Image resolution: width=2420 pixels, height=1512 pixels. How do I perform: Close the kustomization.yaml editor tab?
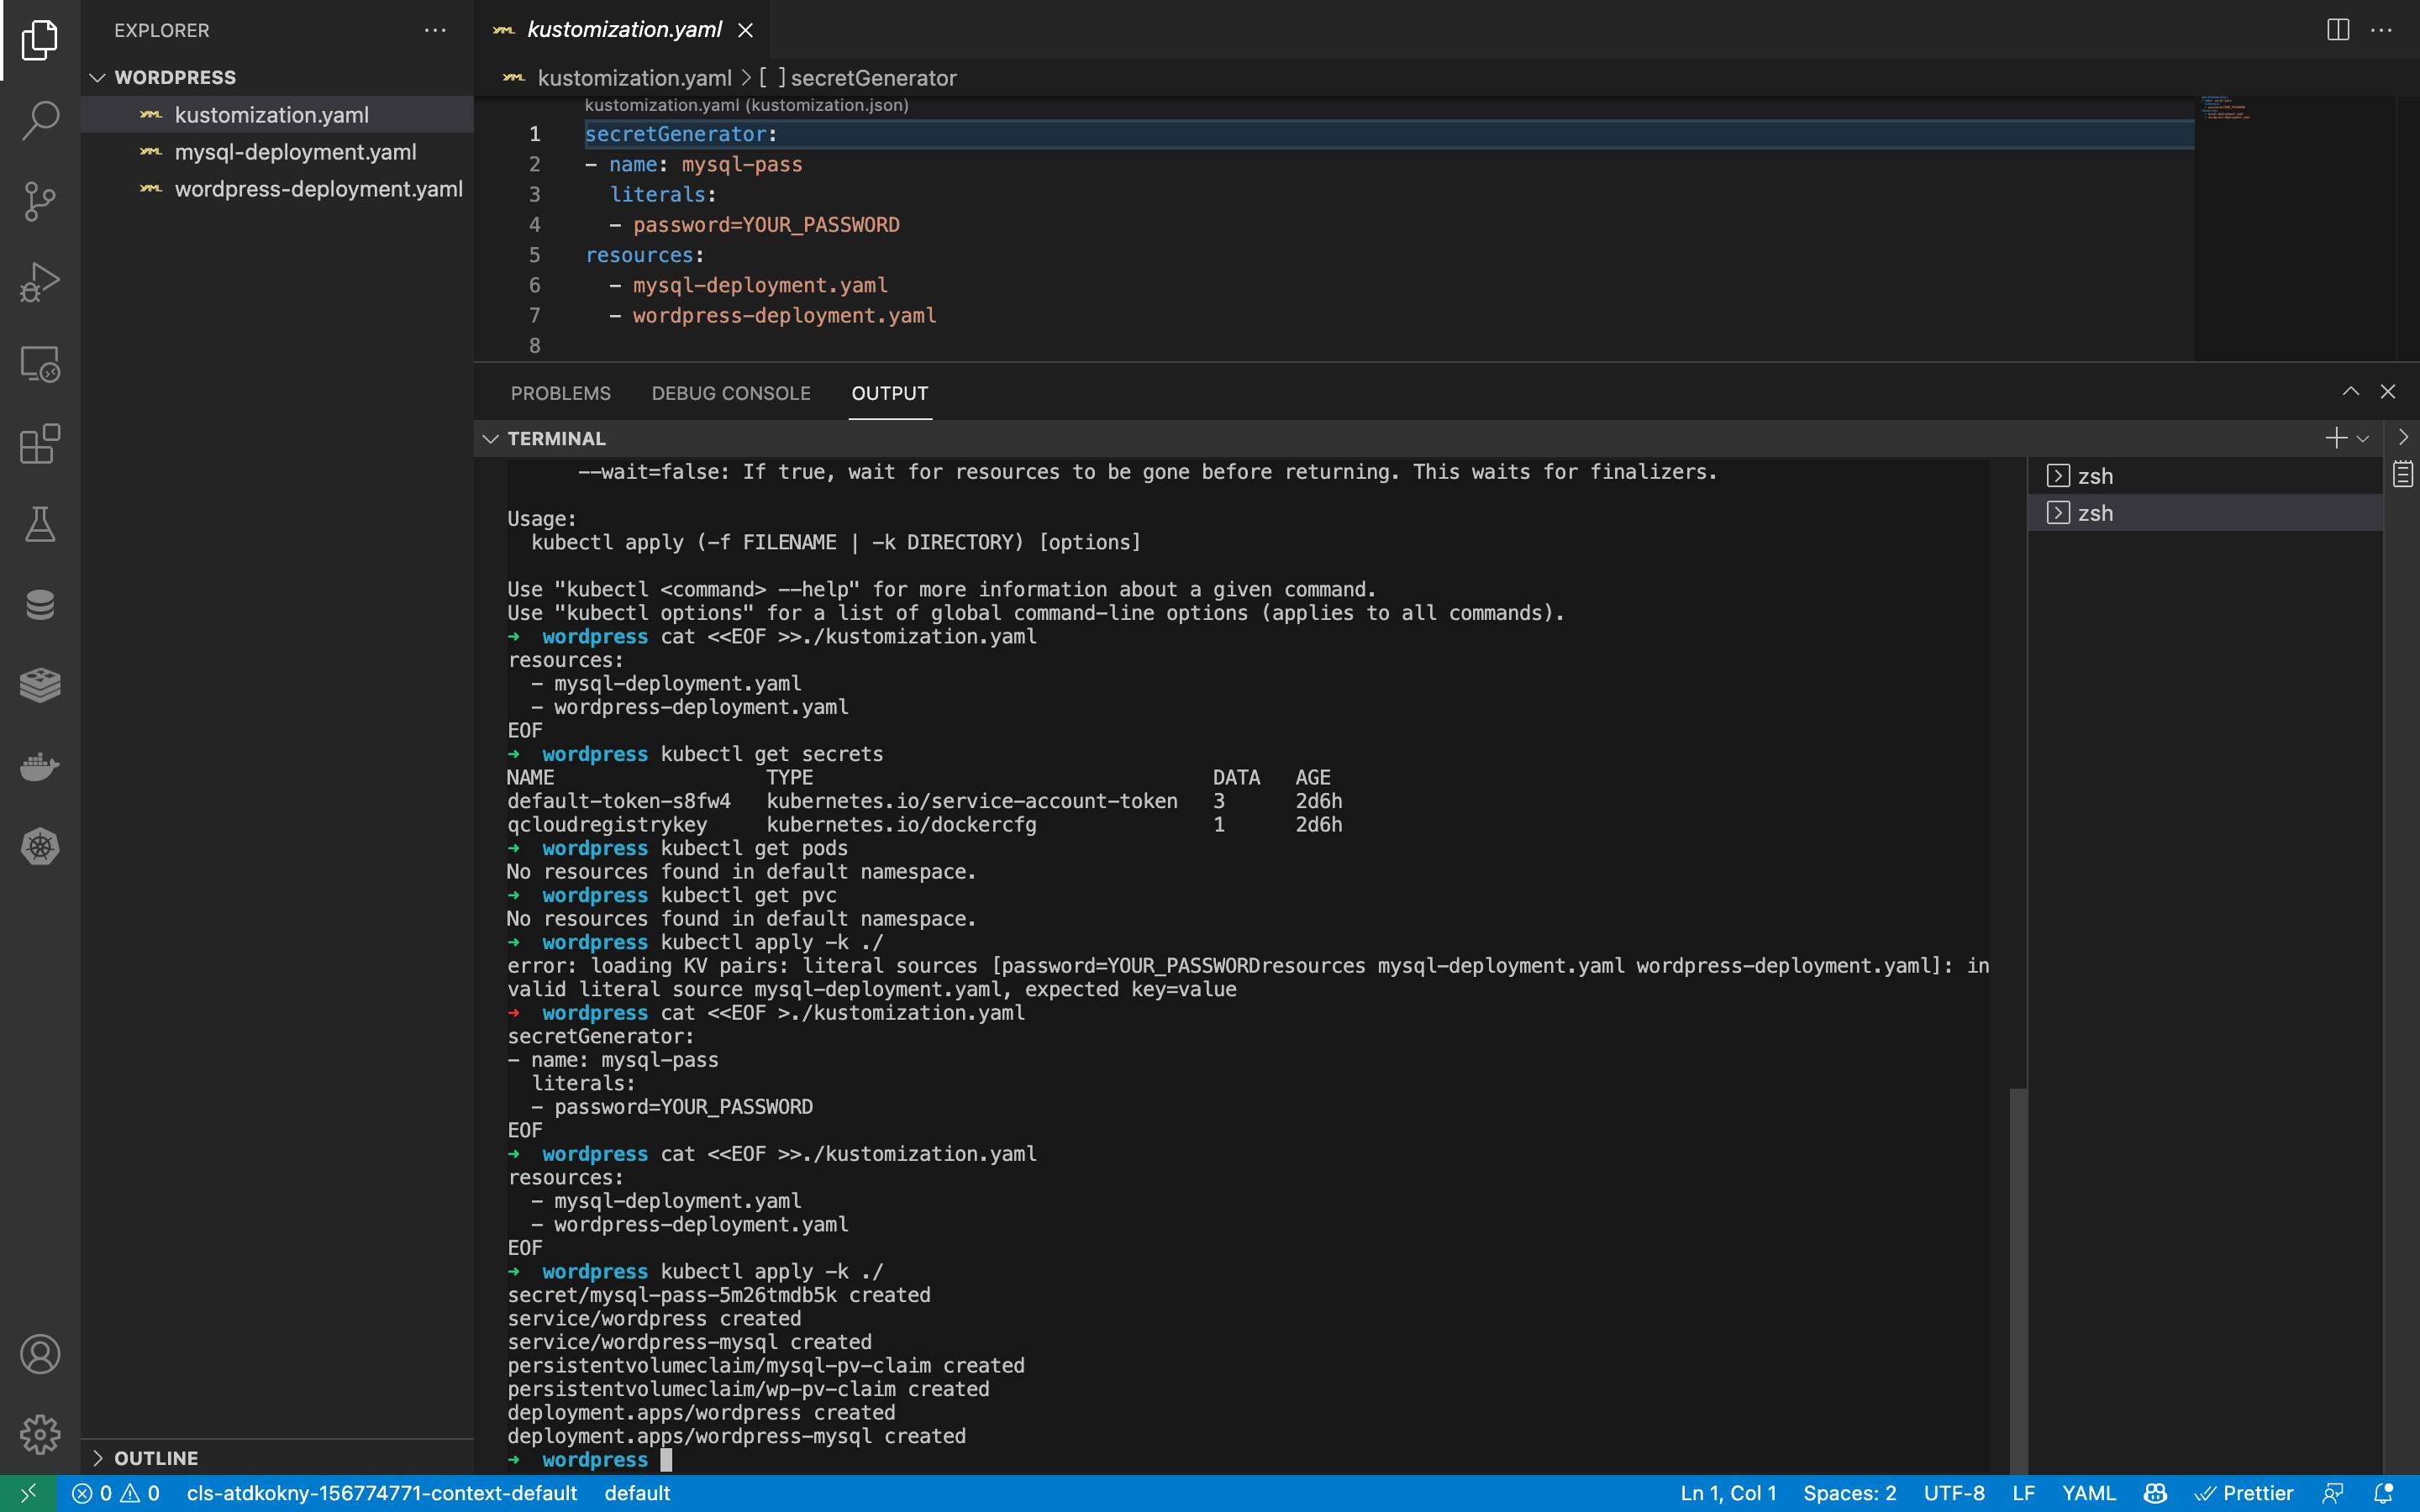[745, 30]
